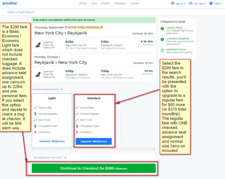
Task: Click the Priceline logo
Action: coord(10,3)
